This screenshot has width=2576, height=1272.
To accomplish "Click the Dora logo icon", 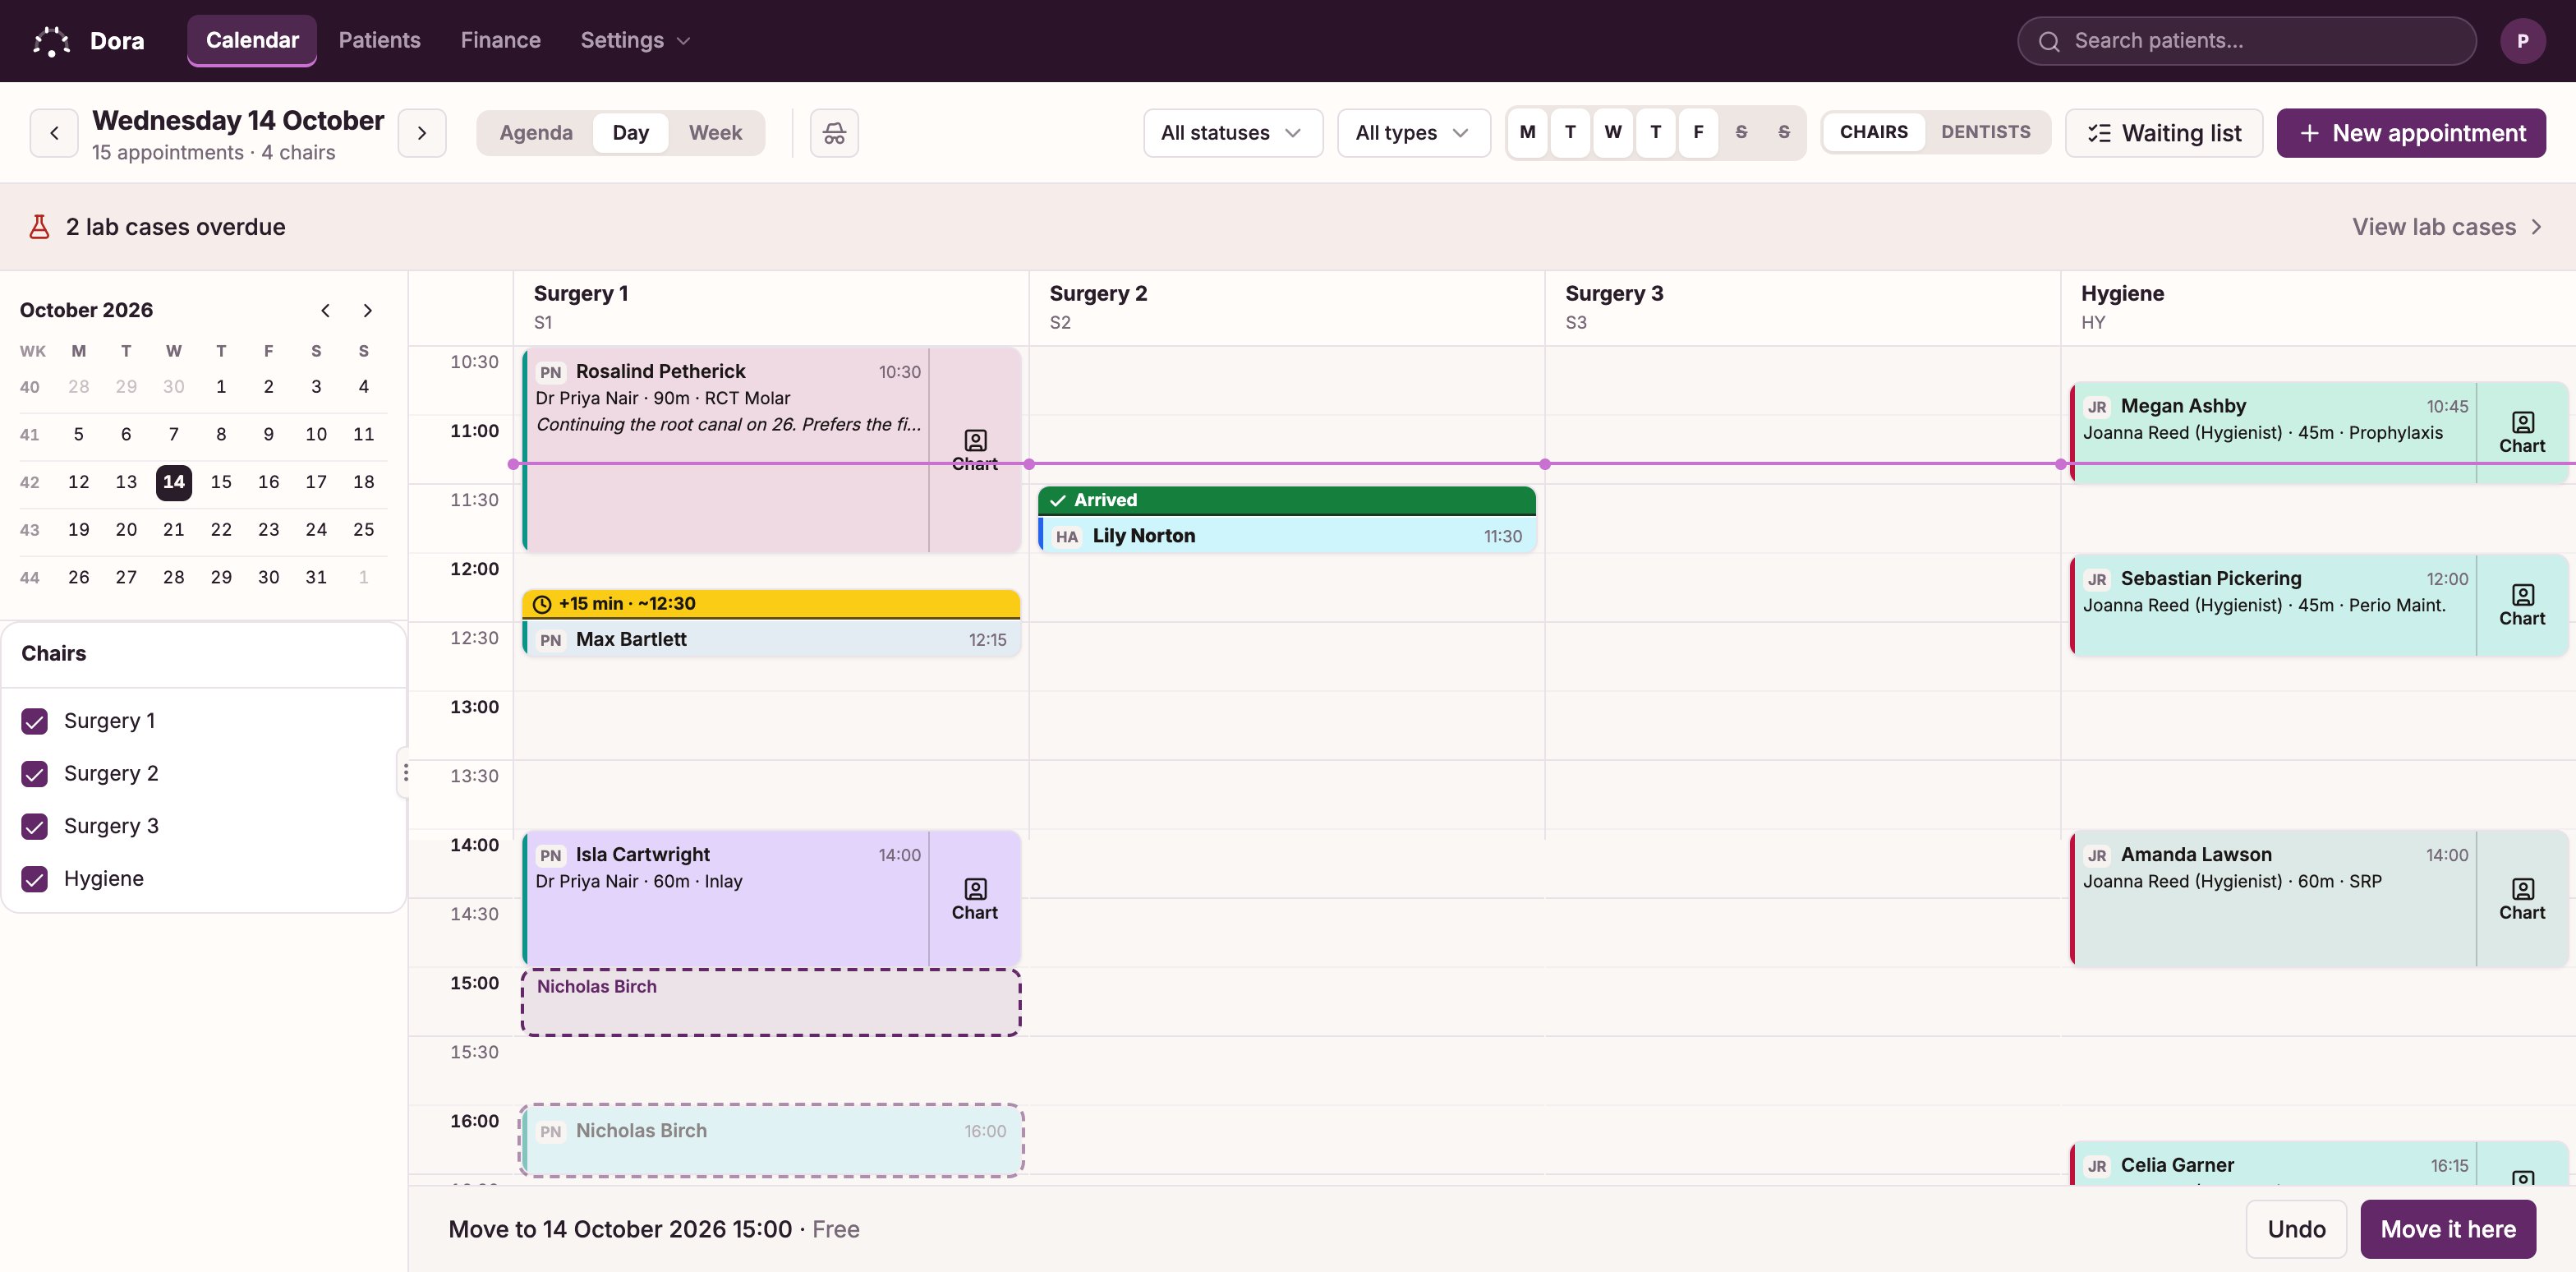I will coord(51,41).
